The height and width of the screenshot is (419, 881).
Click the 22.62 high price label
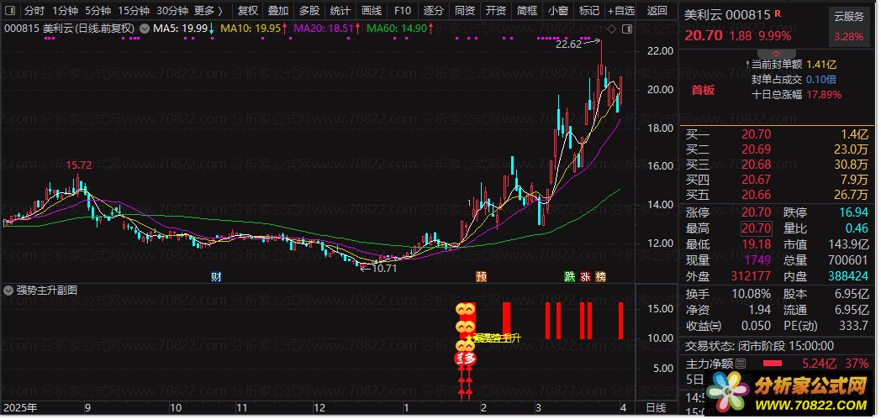coord(568,45)
